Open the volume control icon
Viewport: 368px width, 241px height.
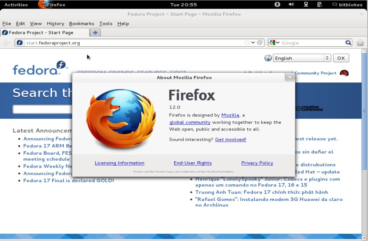click(291, 4)
